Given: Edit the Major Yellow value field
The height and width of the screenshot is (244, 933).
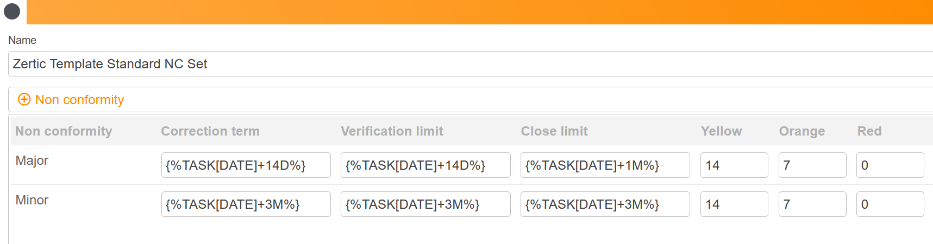Looking at the screenshot, I should pyautogui.click(x=734, y=165).
